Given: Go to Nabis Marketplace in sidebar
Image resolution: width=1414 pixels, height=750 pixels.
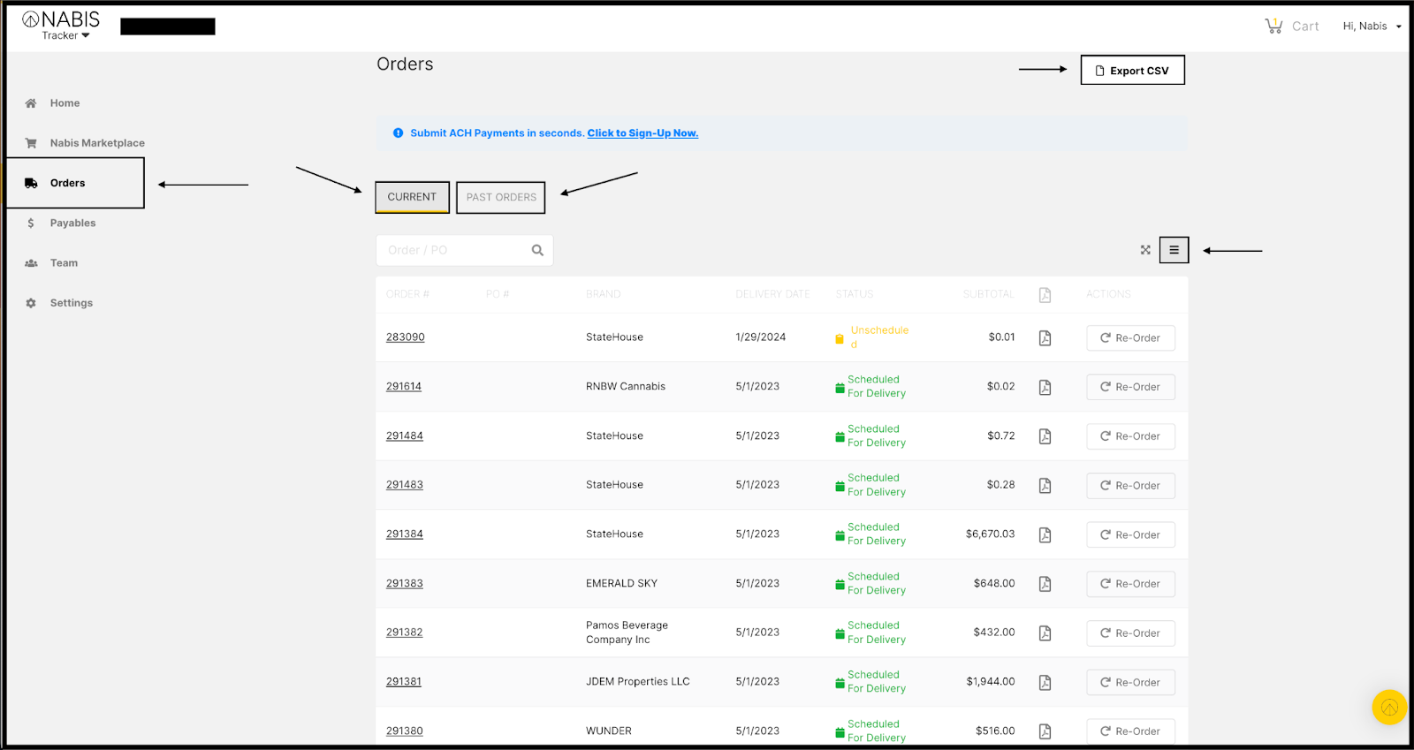Looking at the screenshot, I should [96, 143].
